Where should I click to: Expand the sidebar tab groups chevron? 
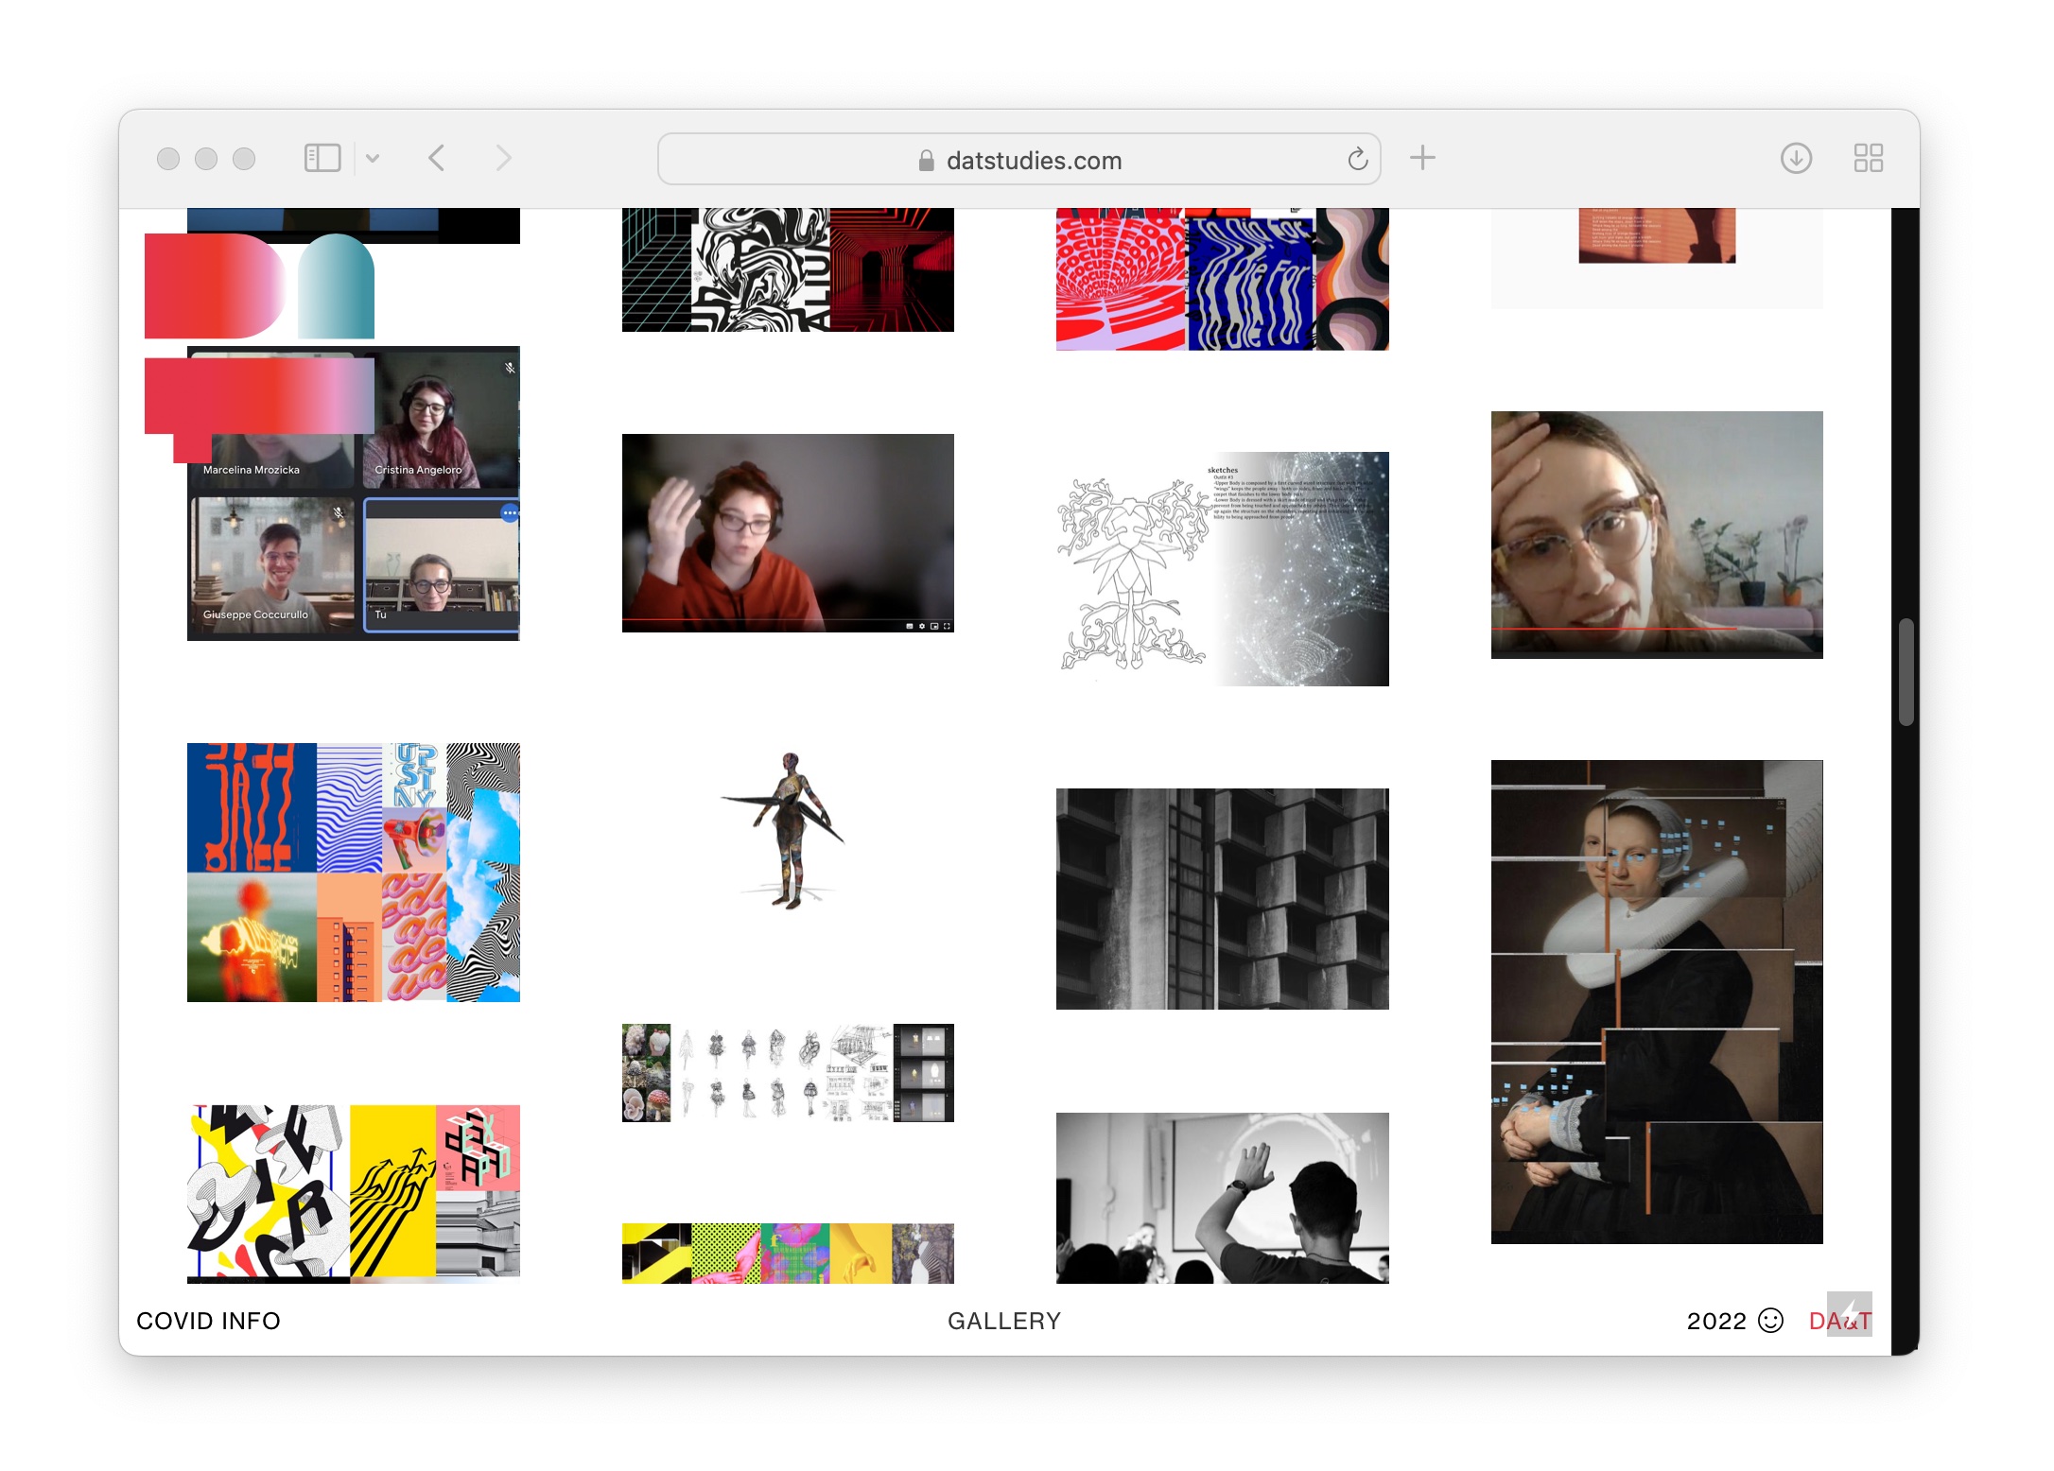(373, 159)
